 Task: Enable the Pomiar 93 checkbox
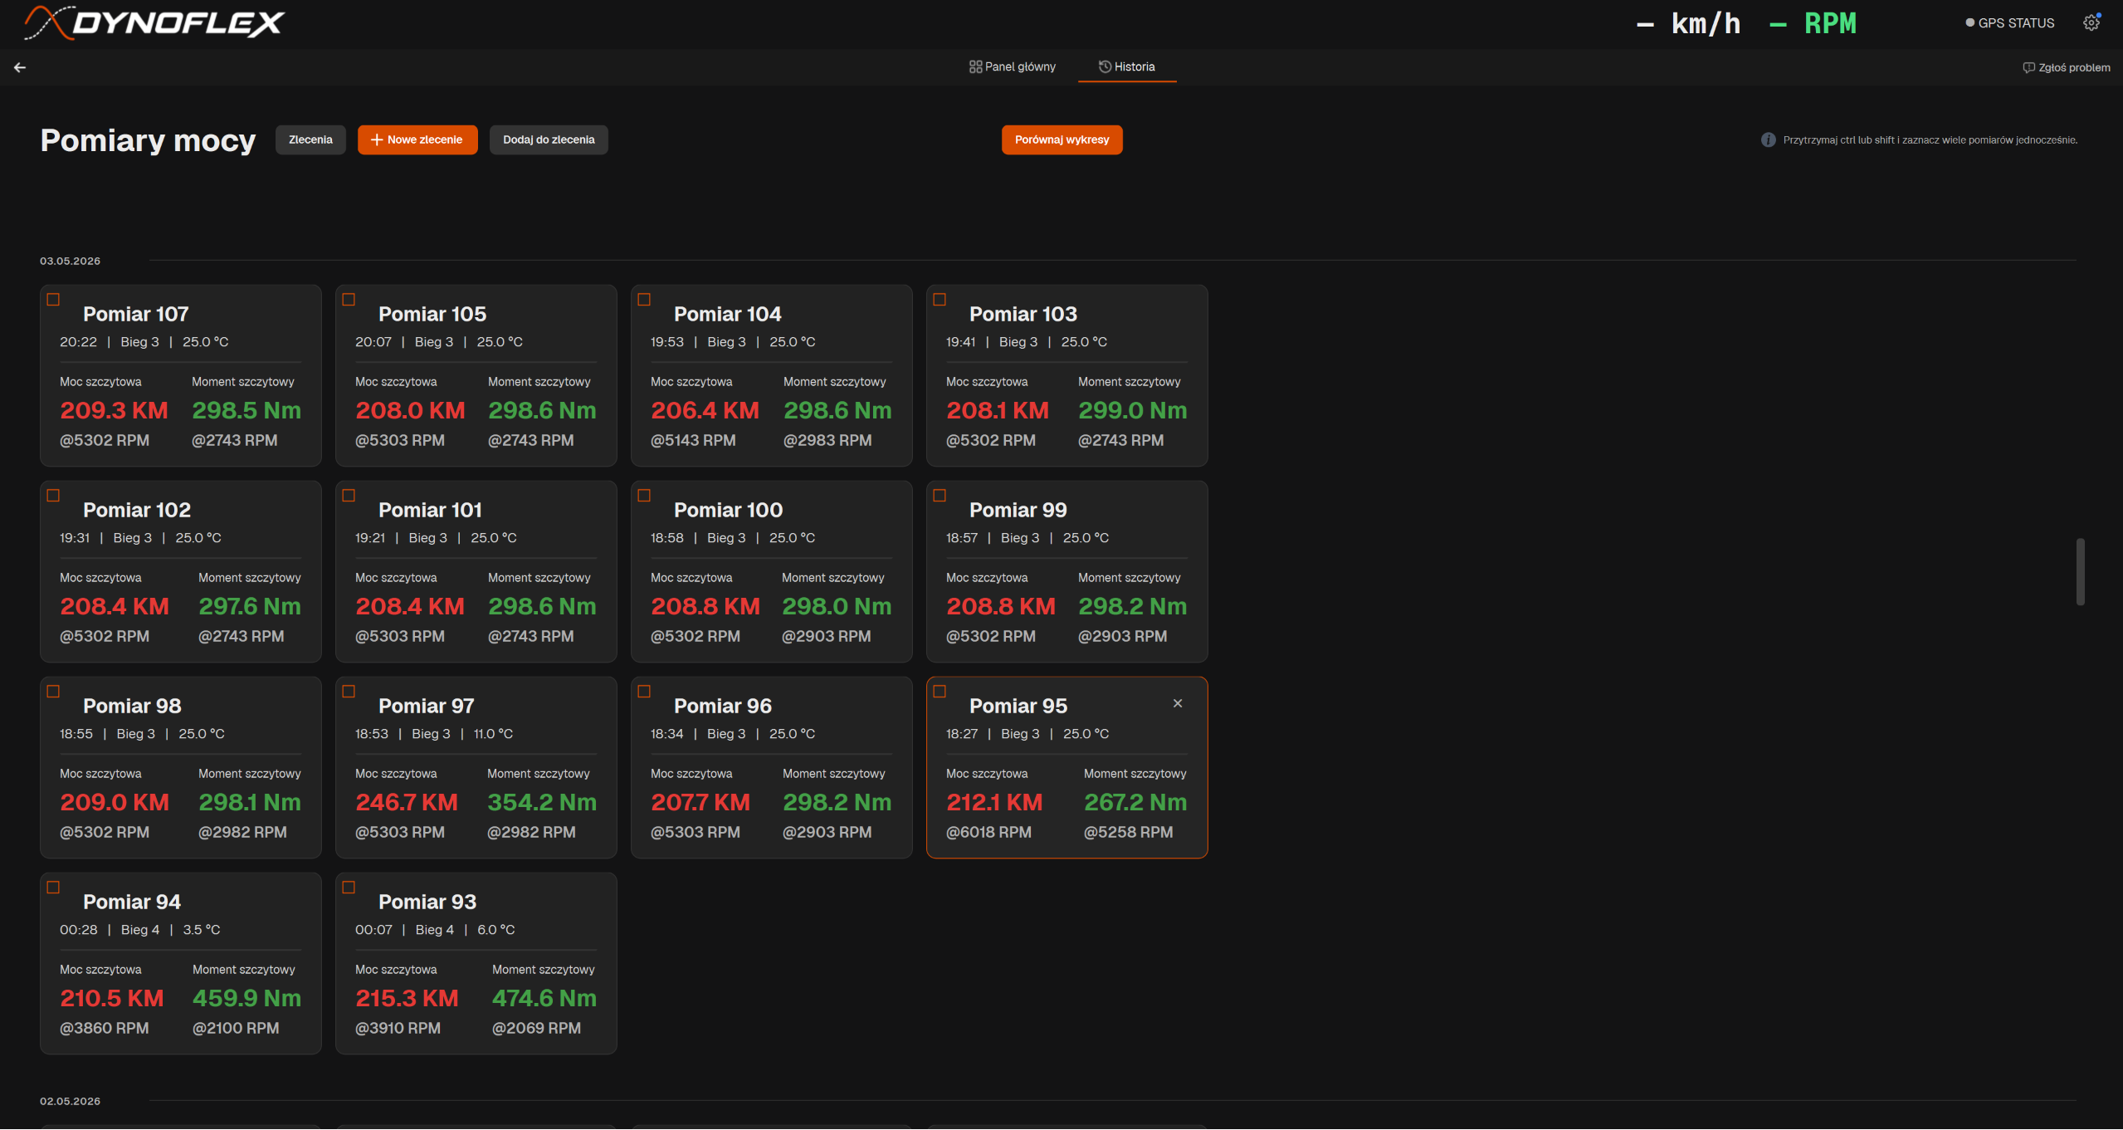[x=349, y=888]
